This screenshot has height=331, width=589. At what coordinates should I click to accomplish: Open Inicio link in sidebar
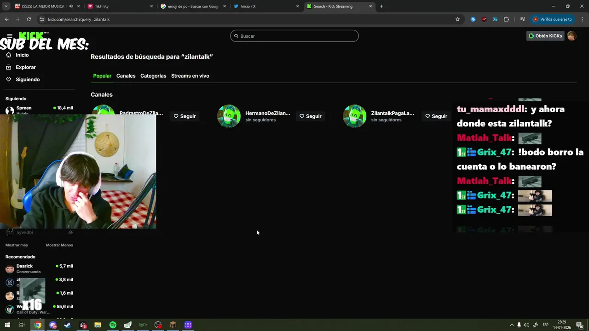[x=22, y=55]
